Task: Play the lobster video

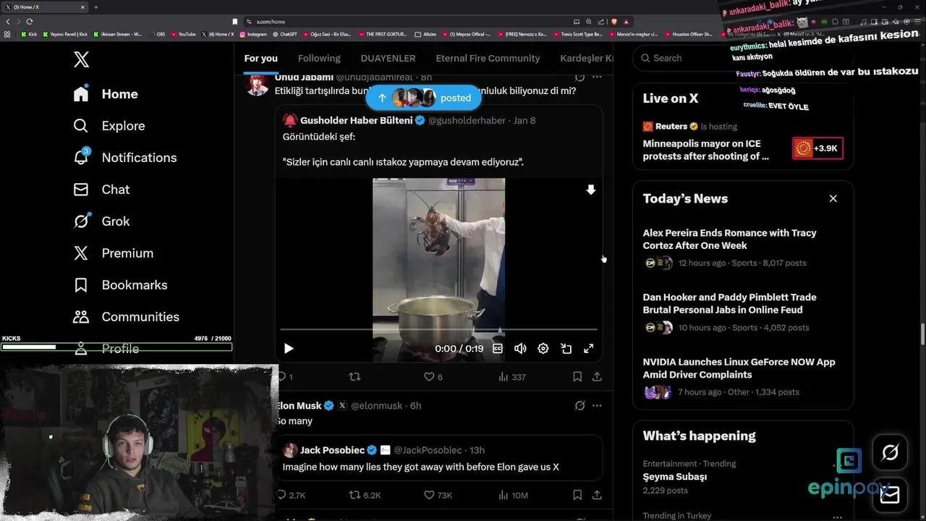Action: 289,349
